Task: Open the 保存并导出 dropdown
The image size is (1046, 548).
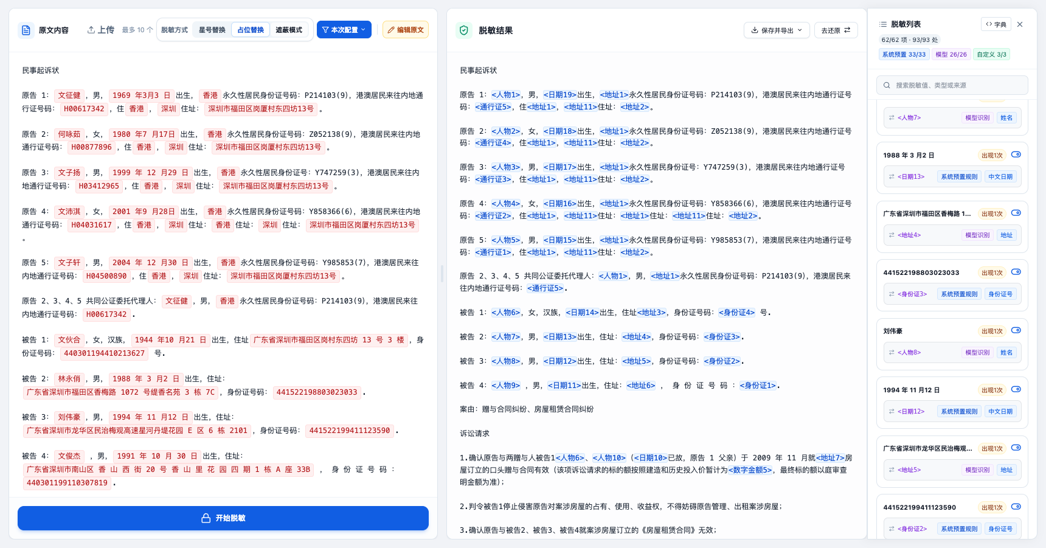Action: point(777,30)
